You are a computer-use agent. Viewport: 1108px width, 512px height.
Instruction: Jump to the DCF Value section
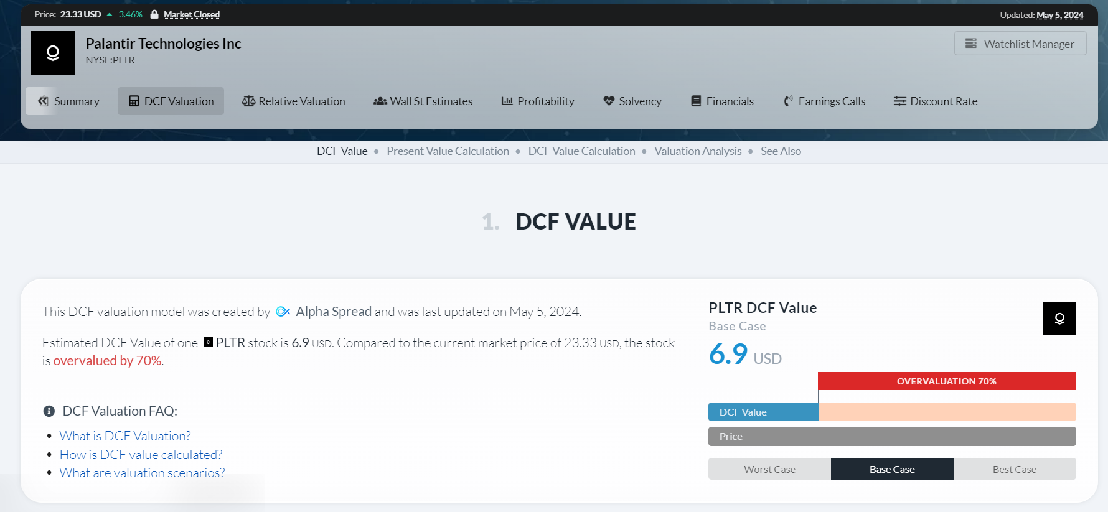(x=342, y=151)
